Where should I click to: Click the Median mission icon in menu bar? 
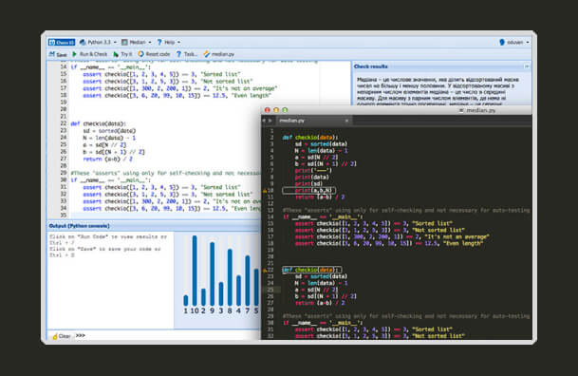pos(124,42)
